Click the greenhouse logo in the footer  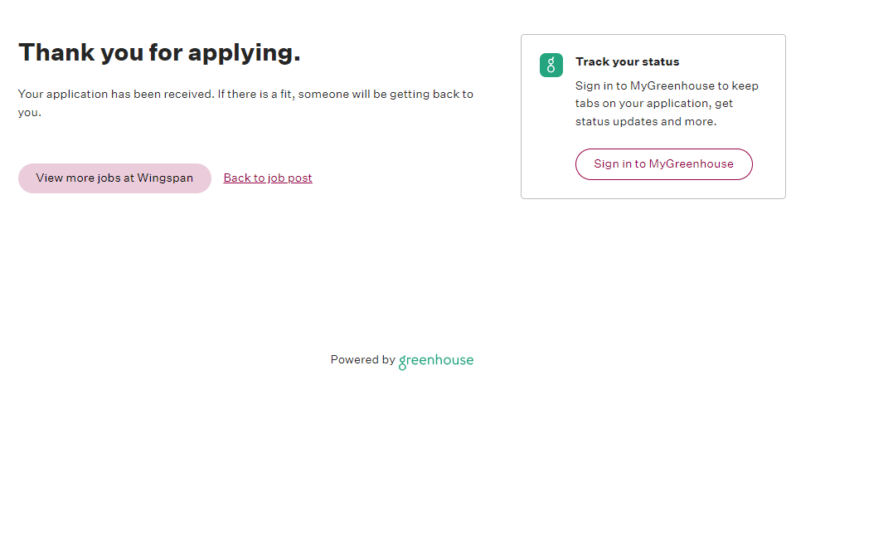pos(436,361)
